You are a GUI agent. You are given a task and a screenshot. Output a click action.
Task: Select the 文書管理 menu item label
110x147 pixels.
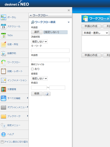pyautogui.click(x=11, y=89)
